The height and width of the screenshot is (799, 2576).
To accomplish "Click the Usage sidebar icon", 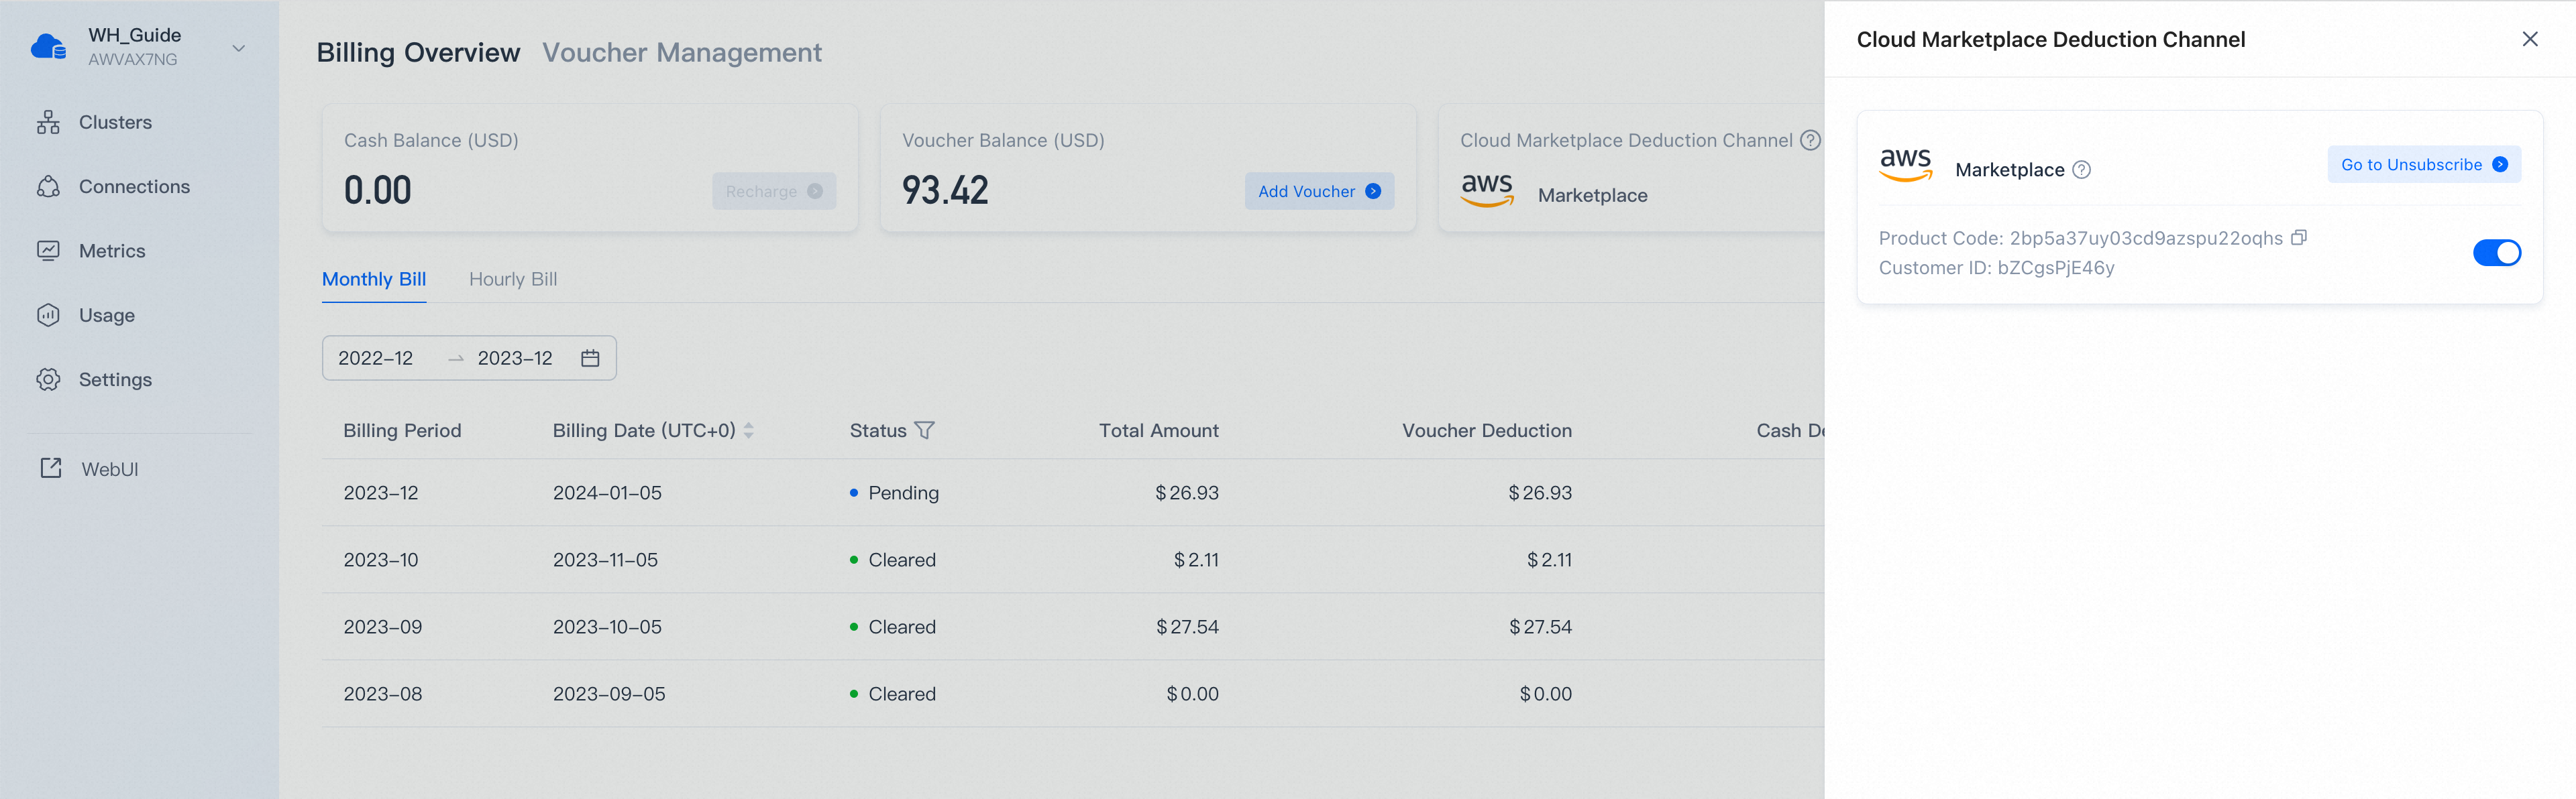I will (49, 314).
